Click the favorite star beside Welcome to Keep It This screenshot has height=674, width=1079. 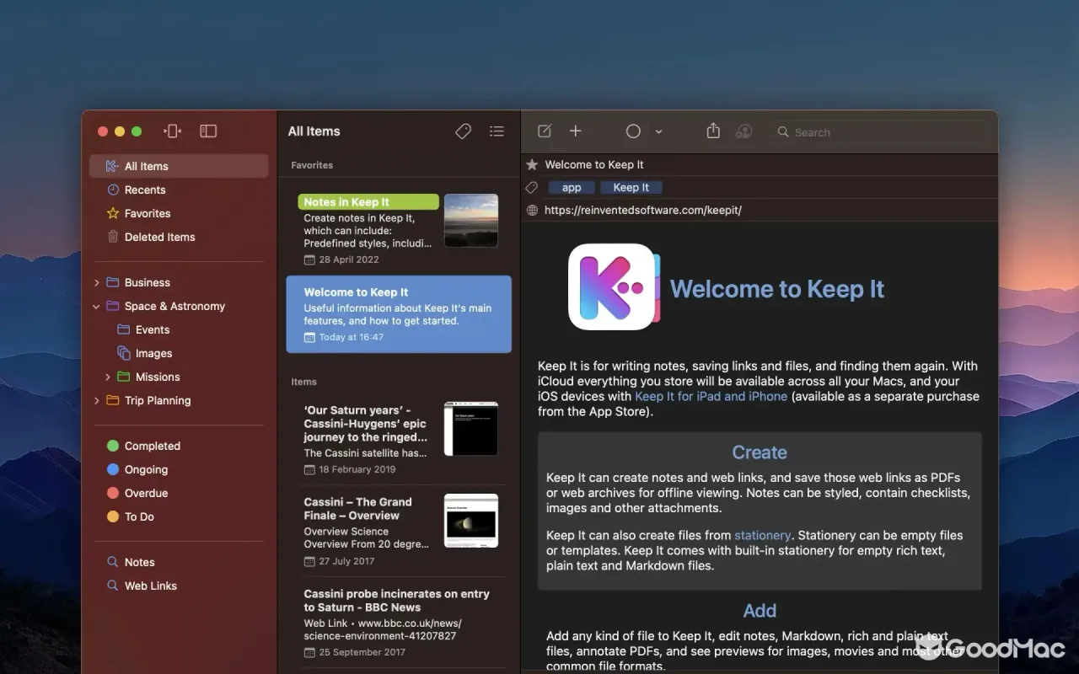click(532, 164)
